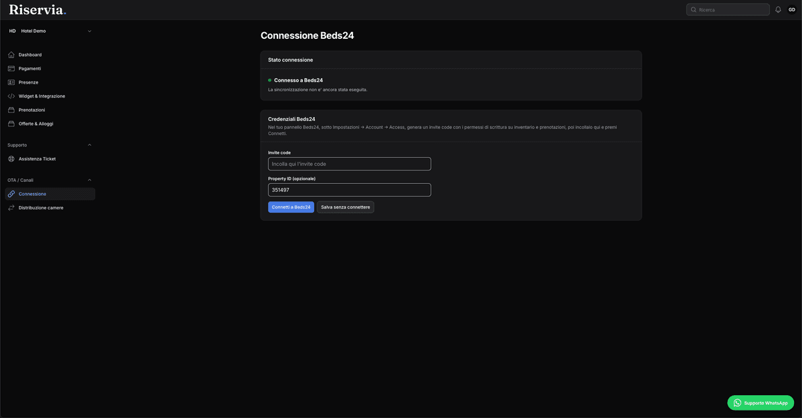Click the Assistenza Ticket globe icon
Viewport: 802px width, 418px height.
pos(11,159)
